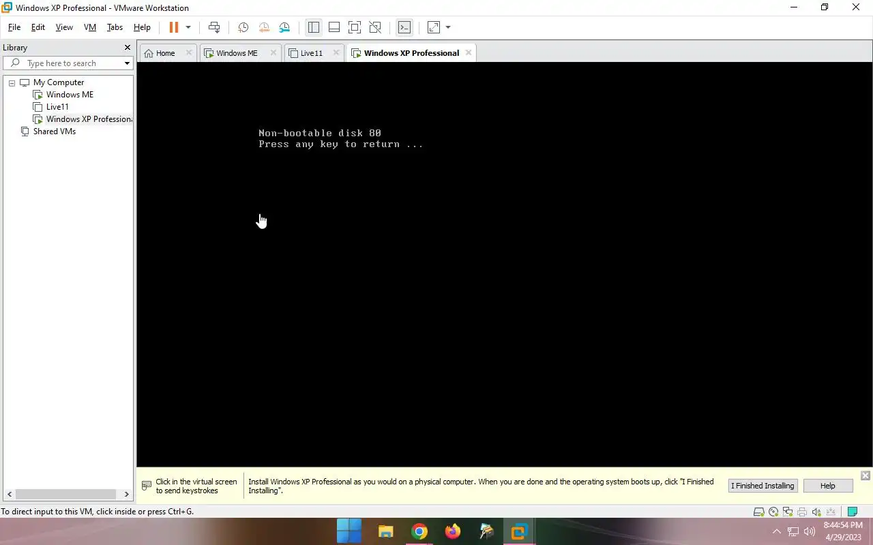The width and height of the screenshot is (873, 545).
Task: Close the Home tab
Action: click(x=189, y=52)
